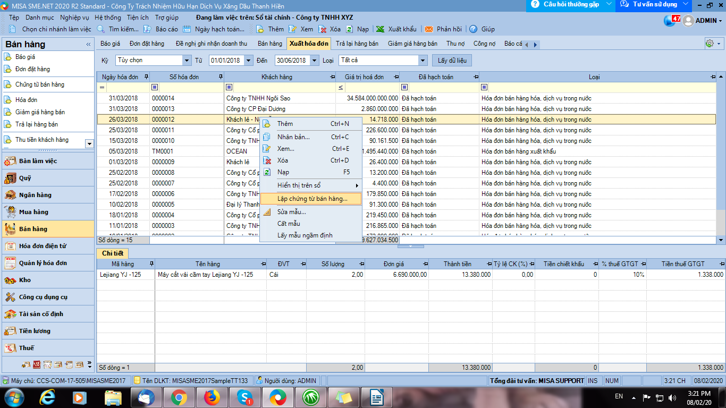
Task: Open the Ngân hàng module in sidebar
Action: tap(48, 195)
